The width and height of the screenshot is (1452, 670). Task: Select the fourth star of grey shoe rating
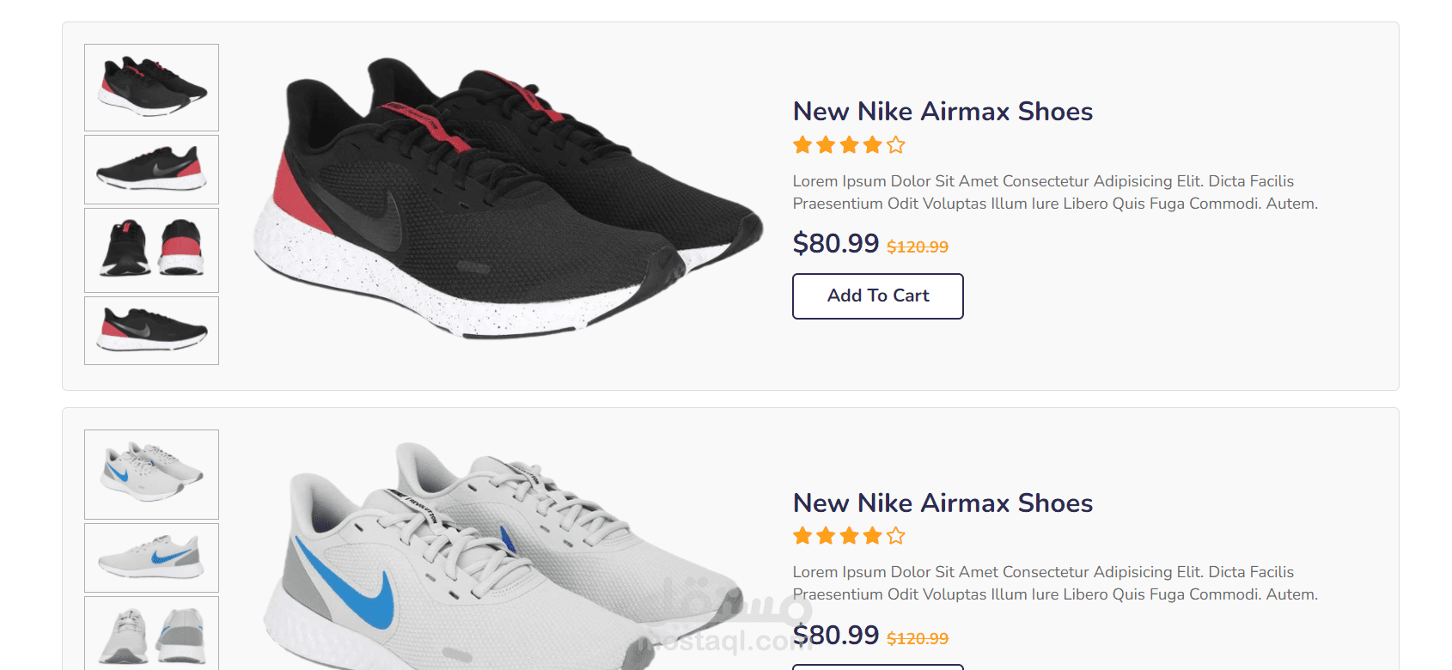(873, 536)
